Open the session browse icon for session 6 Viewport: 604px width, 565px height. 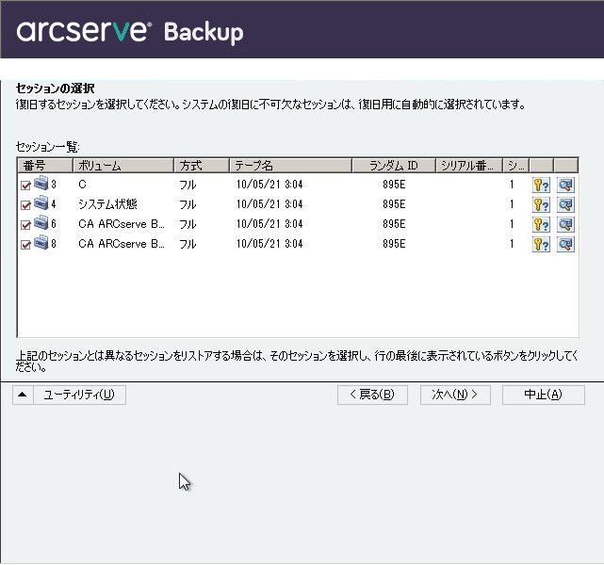tap(565, 224)
